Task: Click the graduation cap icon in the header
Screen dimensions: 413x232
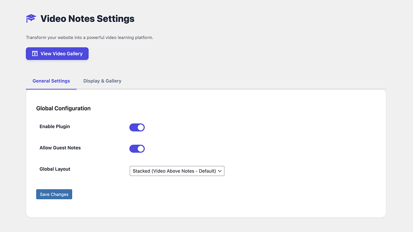Action: click(x=31, y=18)
